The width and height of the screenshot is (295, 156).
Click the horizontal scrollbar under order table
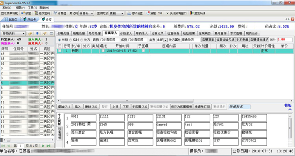point(127,101)
